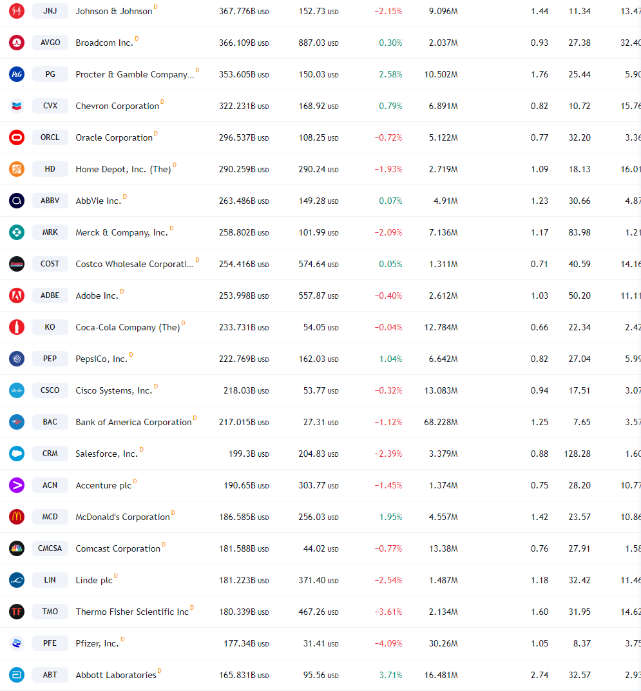The height and width of the screenshot is (691, 641).
Task: Click the McDonald's logo icon
Action: coord(17,517)
